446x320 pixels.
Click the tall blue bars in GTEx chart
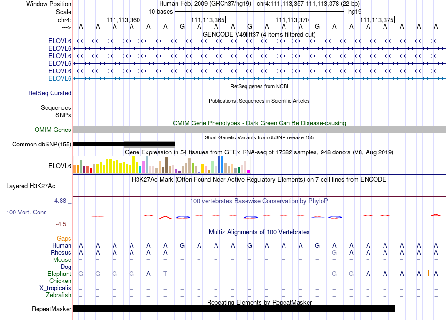[221, 165]
